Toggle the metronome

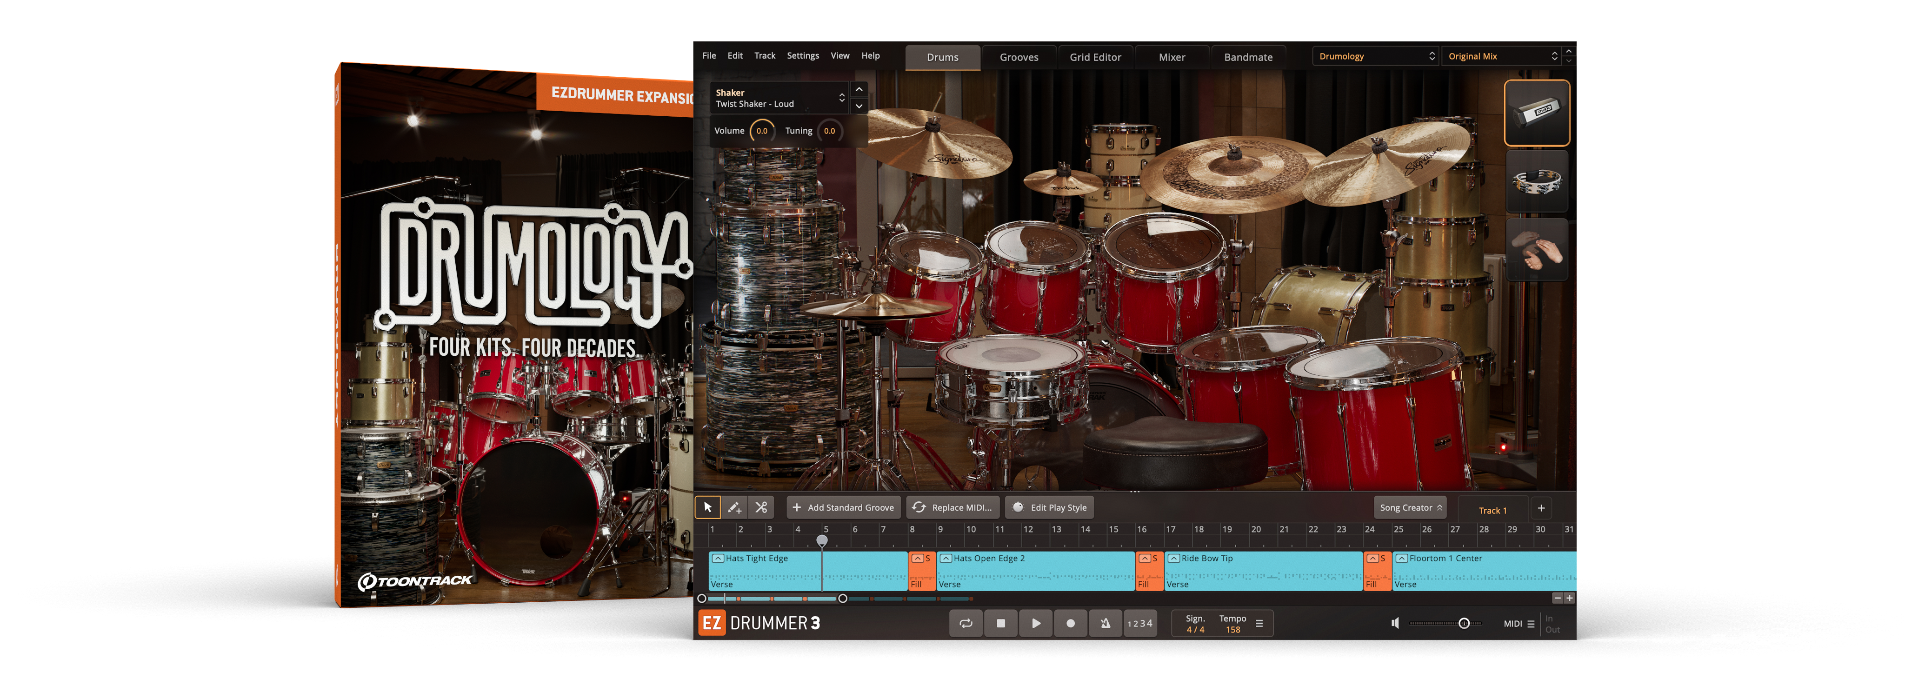(1105, 623)
